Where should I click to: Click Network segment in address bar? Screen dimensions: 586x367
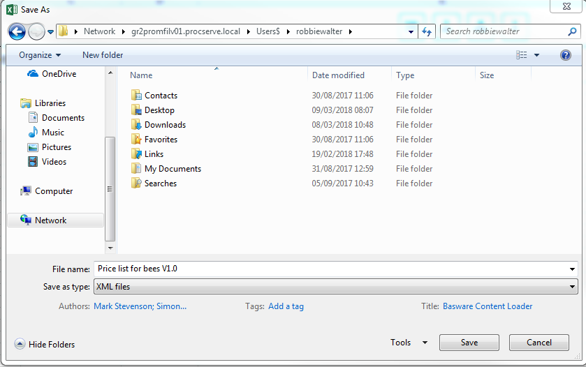pyautogui.click(x=99, y=31)
